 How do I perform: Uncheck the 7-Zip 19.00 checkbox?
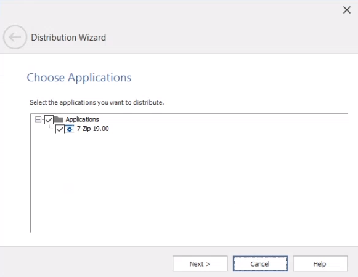(x=60, y=129)
